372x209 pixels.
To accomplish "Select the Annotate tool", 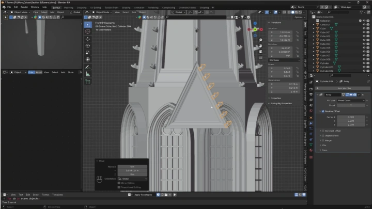I will 88,67.
